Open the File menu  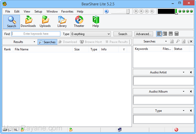[x=8, y=12]
